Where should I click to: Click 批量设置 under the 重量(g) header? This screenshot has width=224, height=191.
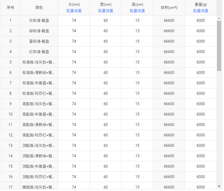coord(201,11)
